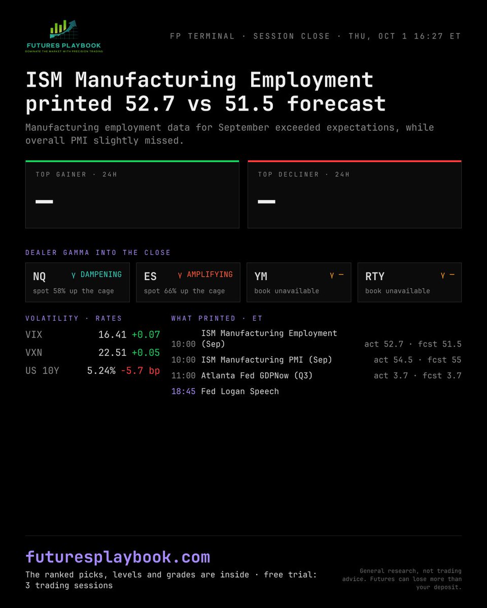Click the US 10Y yield 5.24%
Screen dimensions: 487x608
point(101,371)
